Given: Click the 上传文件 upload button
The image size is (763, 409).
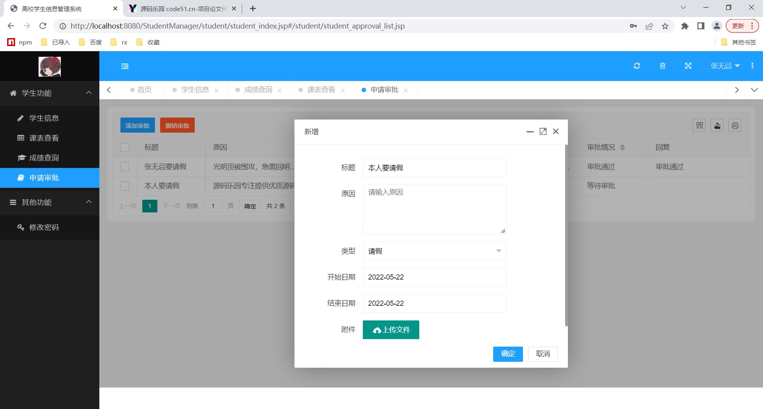Looking at the screenshot, I should (391, 330).
